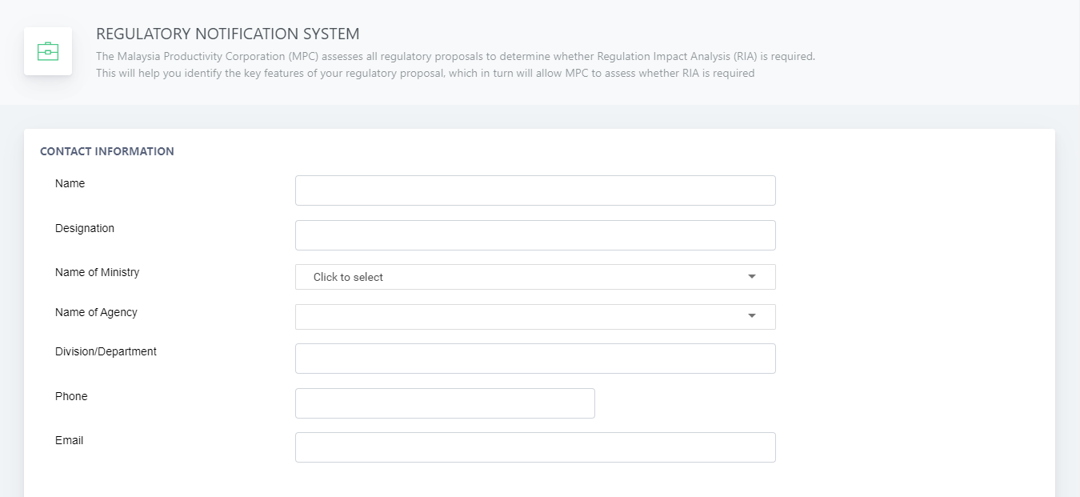1080x497 pixels.
Task: Click the Name input field
Action: pyautogui.click(x=535, y=190)
